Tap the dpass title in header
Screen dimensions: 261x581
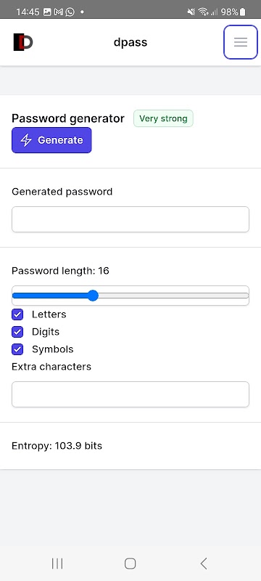pos(130,42)
